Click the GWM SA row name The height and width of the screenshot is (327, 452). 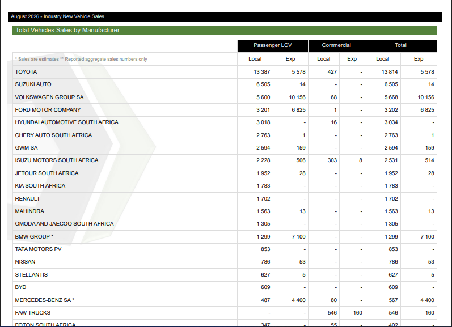pos(26,148)
